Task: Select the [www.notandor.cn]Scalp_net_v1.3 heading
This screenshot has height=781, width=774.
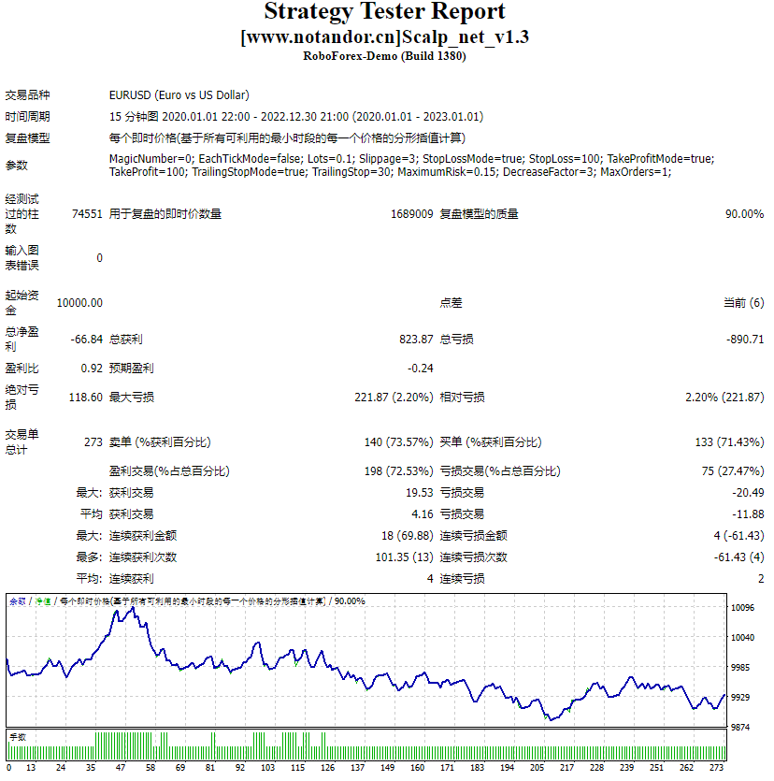Action: (384, 36)
